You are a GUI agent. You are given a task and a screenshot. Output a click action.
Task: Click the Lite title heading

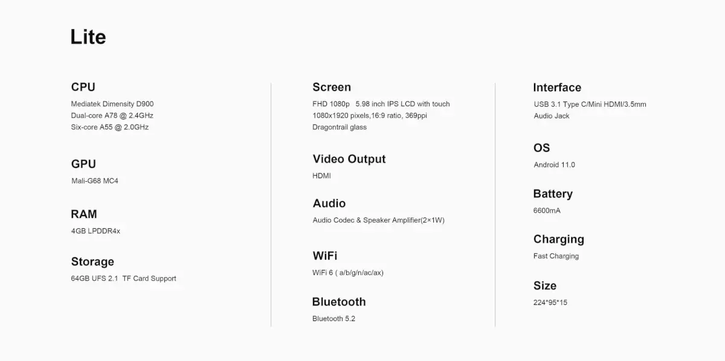[88, 37]
